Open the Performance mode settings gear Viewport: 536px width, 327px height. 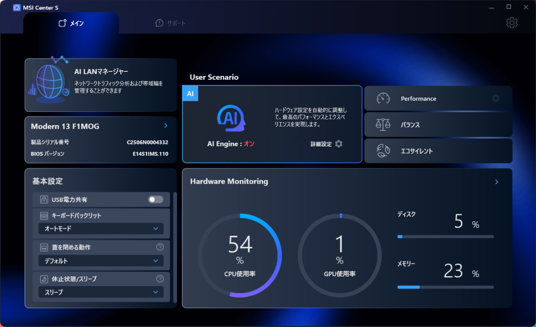coord(496,98)
